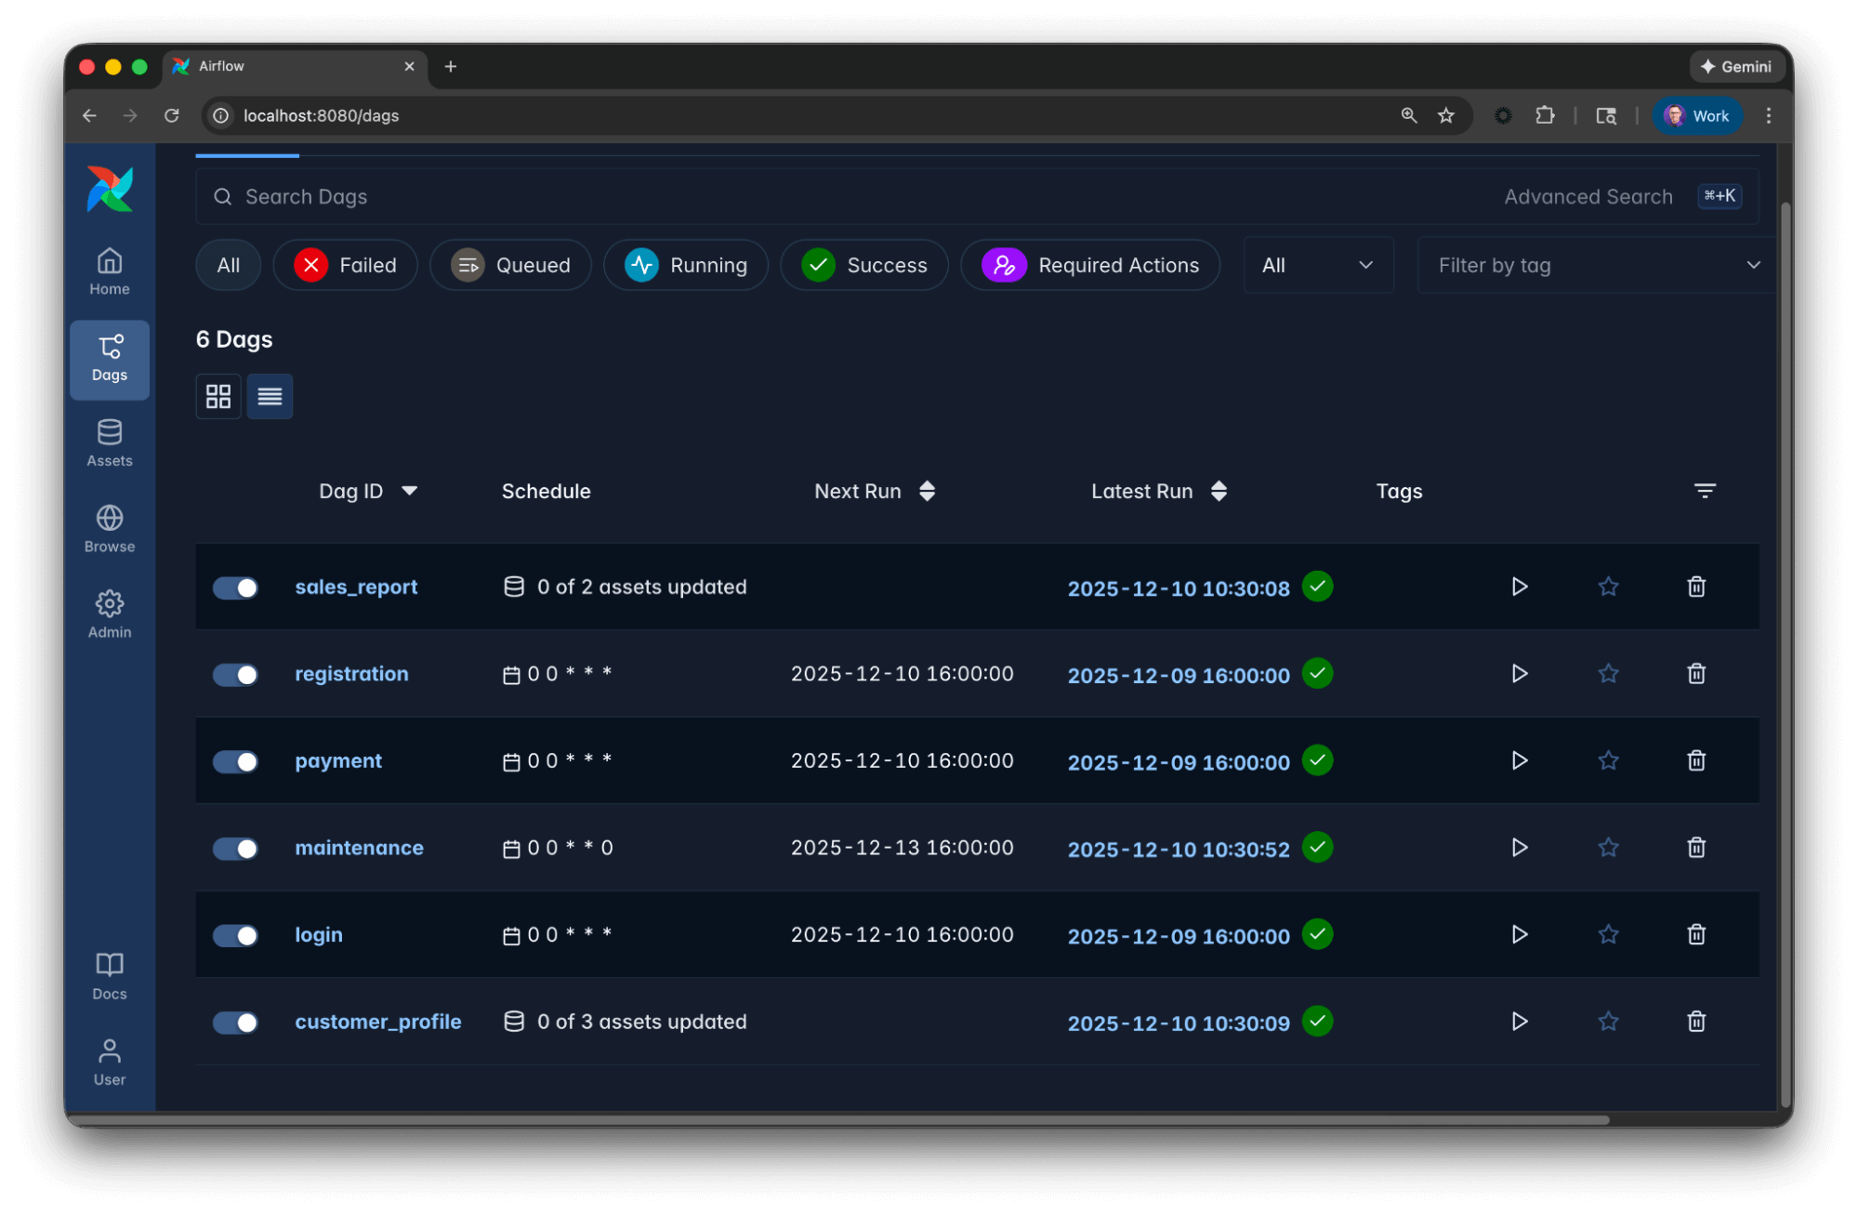This screenshot has height=1214, width=1858.
Task: Expand the Filter by tag dropdown
Action: [x=1596, y=266]
